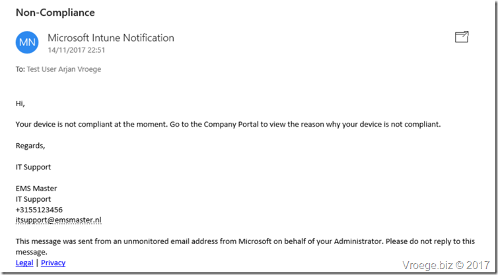Click the unmonitored email address disclaimer text
Image resolution: width=498 pixels, height=275 pixels.
(x=245, y=247)
